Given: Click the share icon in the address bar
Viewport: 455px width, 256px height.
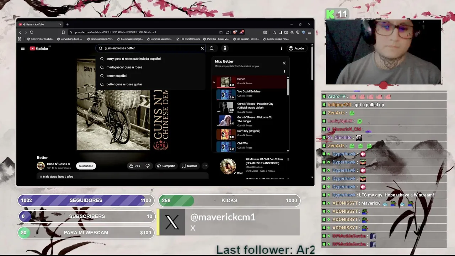Looking at the screenshot, I should coord(227,32).
